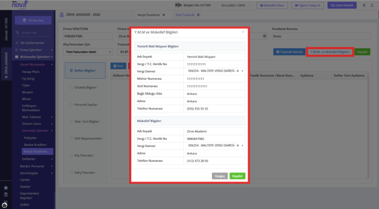Select the Personel Sayıları radio option

pyautogui.click(x=71, y=105)
